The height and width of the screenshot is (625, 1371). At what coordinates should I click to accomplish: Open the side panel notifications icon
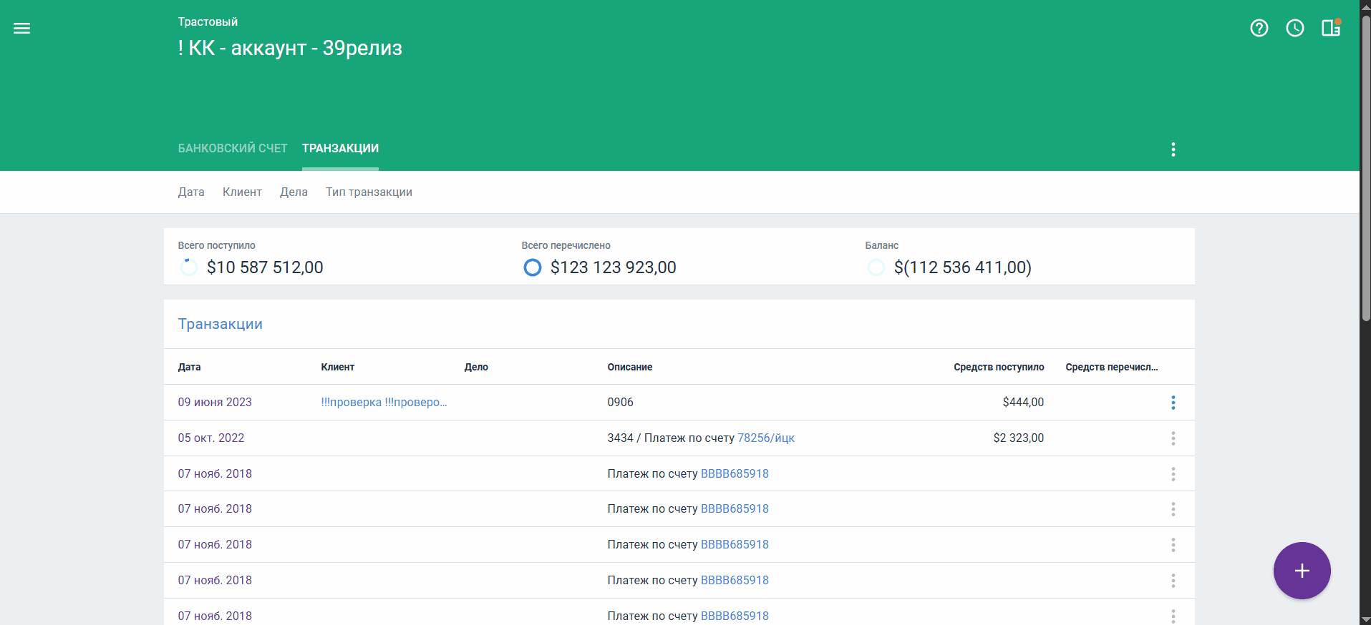click(x=1330, y=29)
